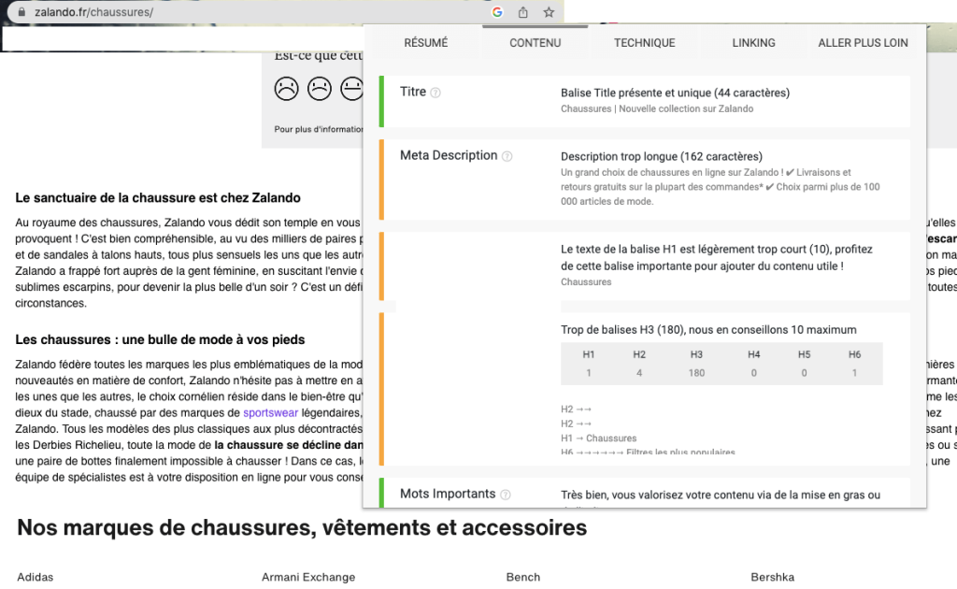Select the very unhappy face rating
This screenshot has width=957, height=589.
(286, 89)
